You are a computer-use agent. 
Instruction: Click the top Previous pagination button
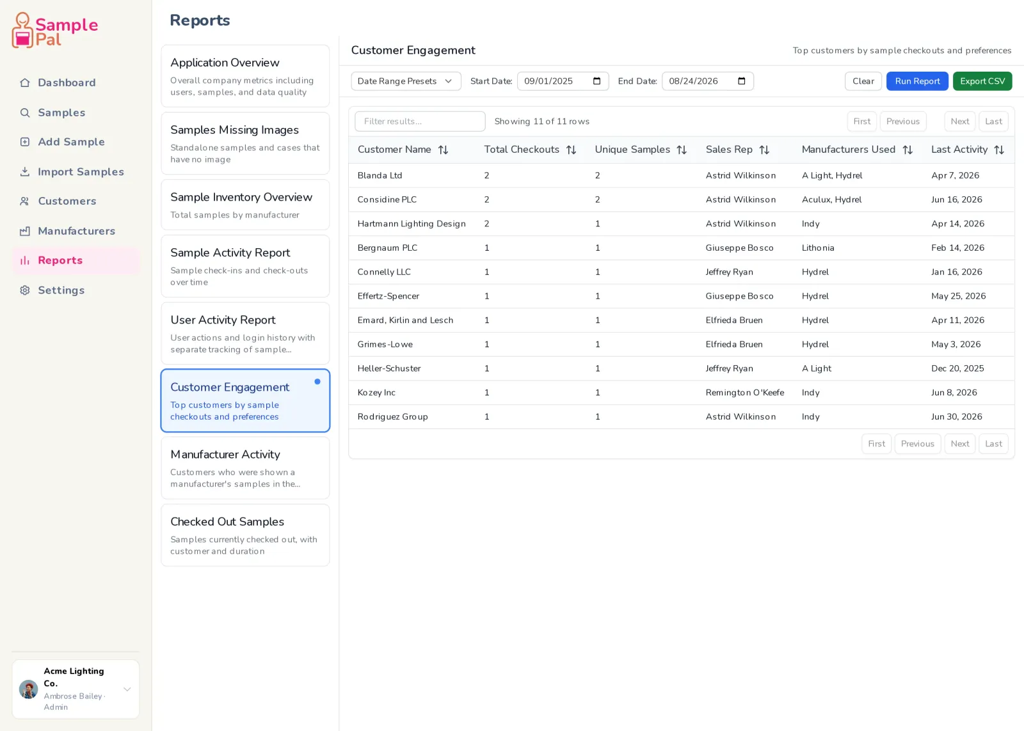[903, 122]
